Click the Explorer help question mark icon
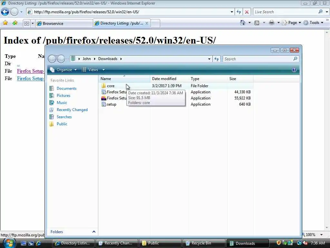330x248 pixels. tap(294, 70)
